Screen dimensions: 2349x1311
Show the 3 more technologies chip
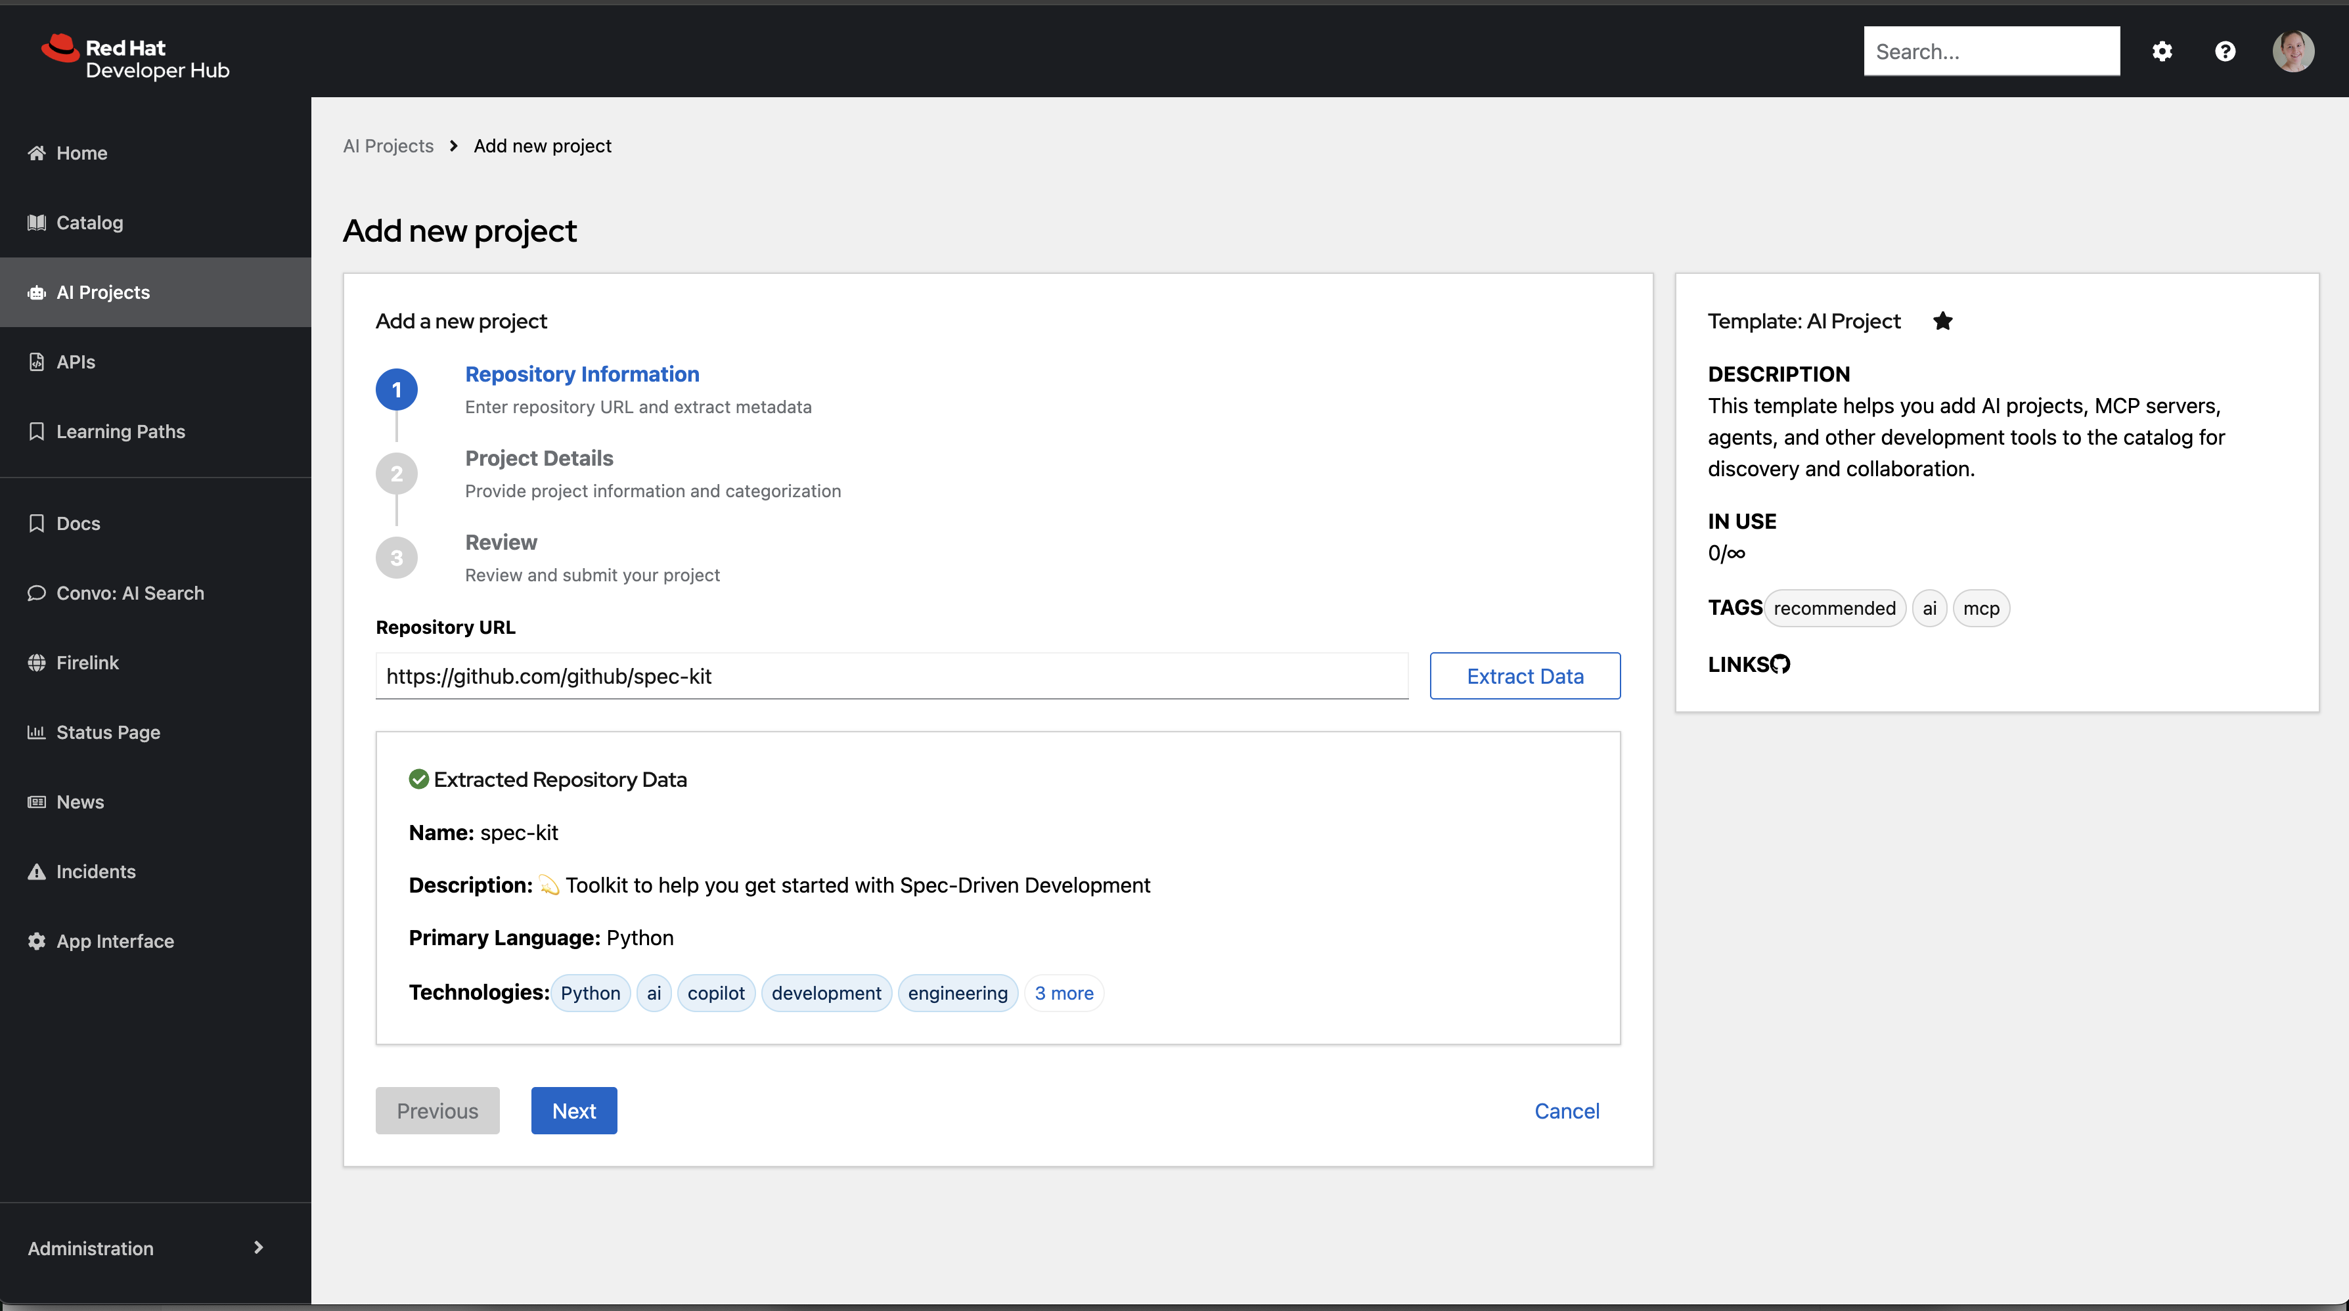click(1063, 993)
